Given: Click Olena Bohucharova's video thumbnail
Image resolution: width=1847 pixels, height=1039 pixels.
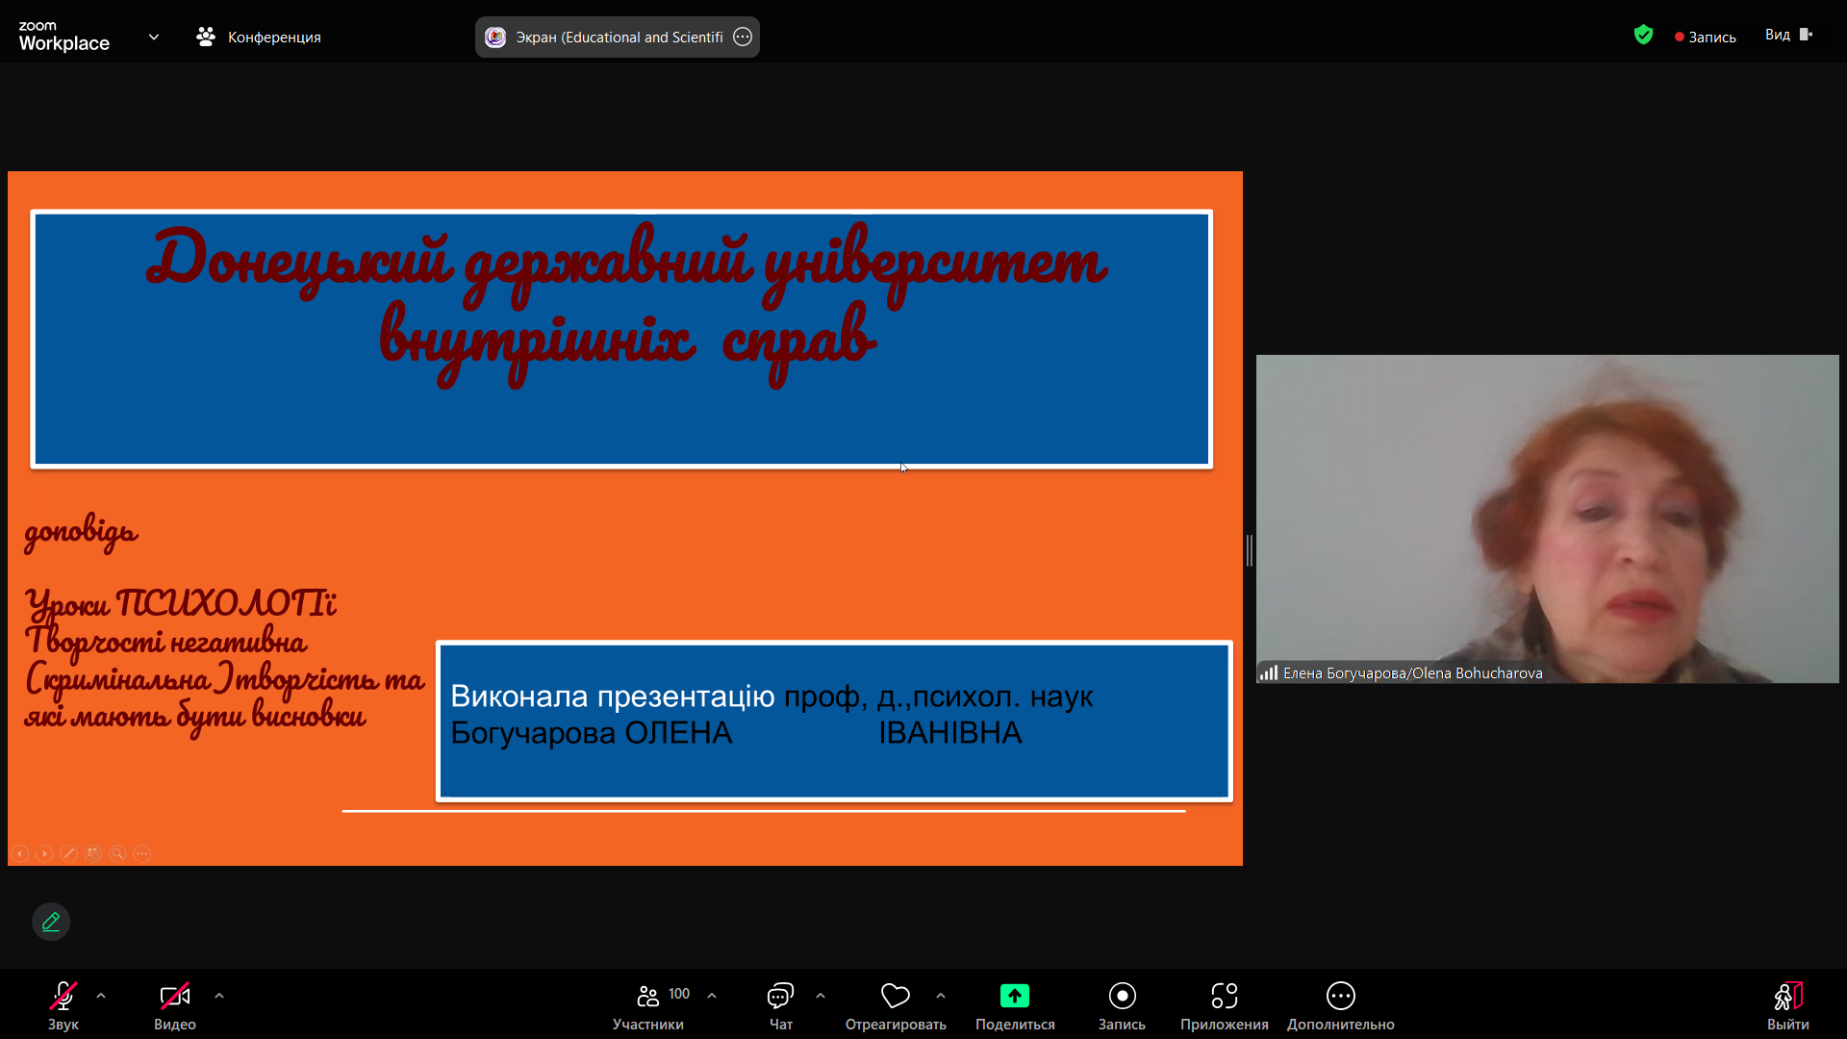Looking at the screenshot, I should click(x=1547, y=519).
